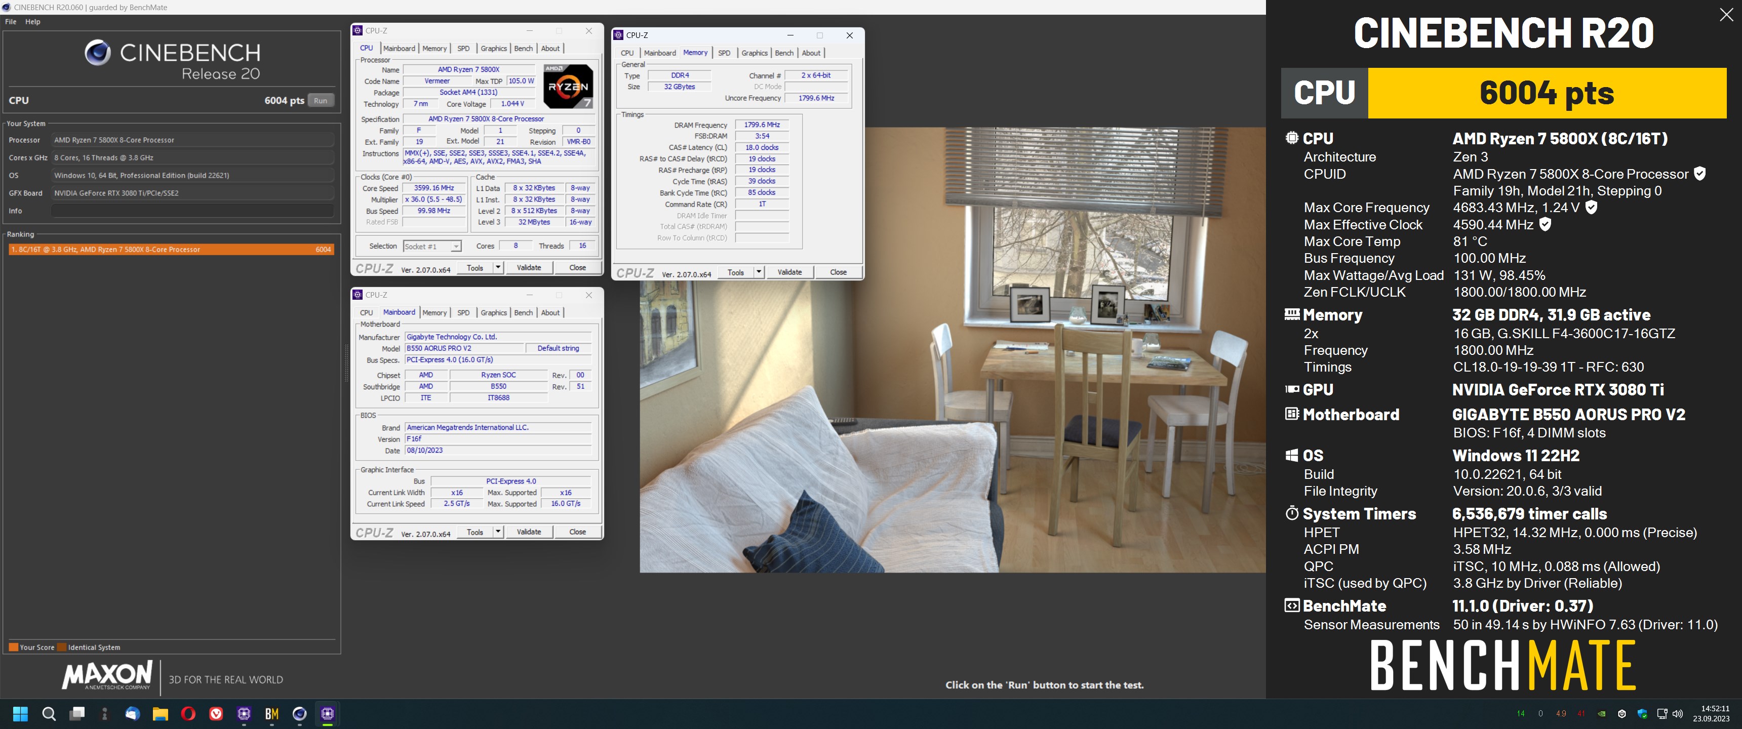The image size is (1742, 729).
Task: Click the GFX Board NVIDIA GeForce row
Action: tap(193, 193)
